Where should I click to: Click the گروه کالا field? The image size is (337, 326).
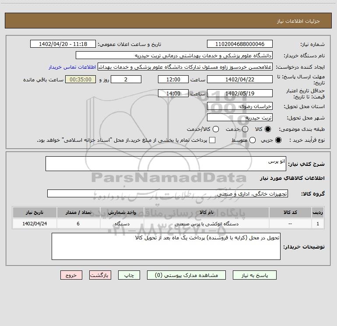pyautogui.click(x=168, y=193)
